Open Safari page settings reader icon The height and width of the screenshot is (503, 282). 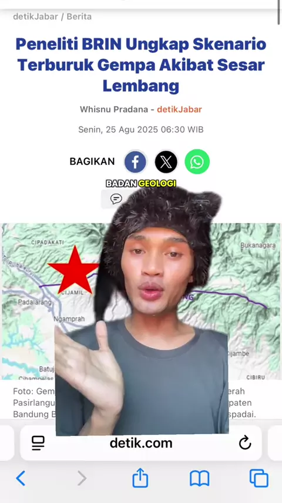[38, 443]
